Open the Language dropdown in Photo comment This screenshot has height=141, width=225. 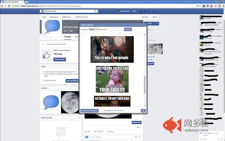point(94,29)
